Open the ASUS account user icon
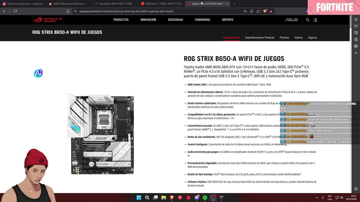360x202 pixels. (315, 20)
